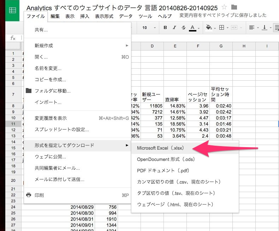The height and width of the screenshot is (231, 279).
Task: Open the データ menu
Action: coord(126,16)
